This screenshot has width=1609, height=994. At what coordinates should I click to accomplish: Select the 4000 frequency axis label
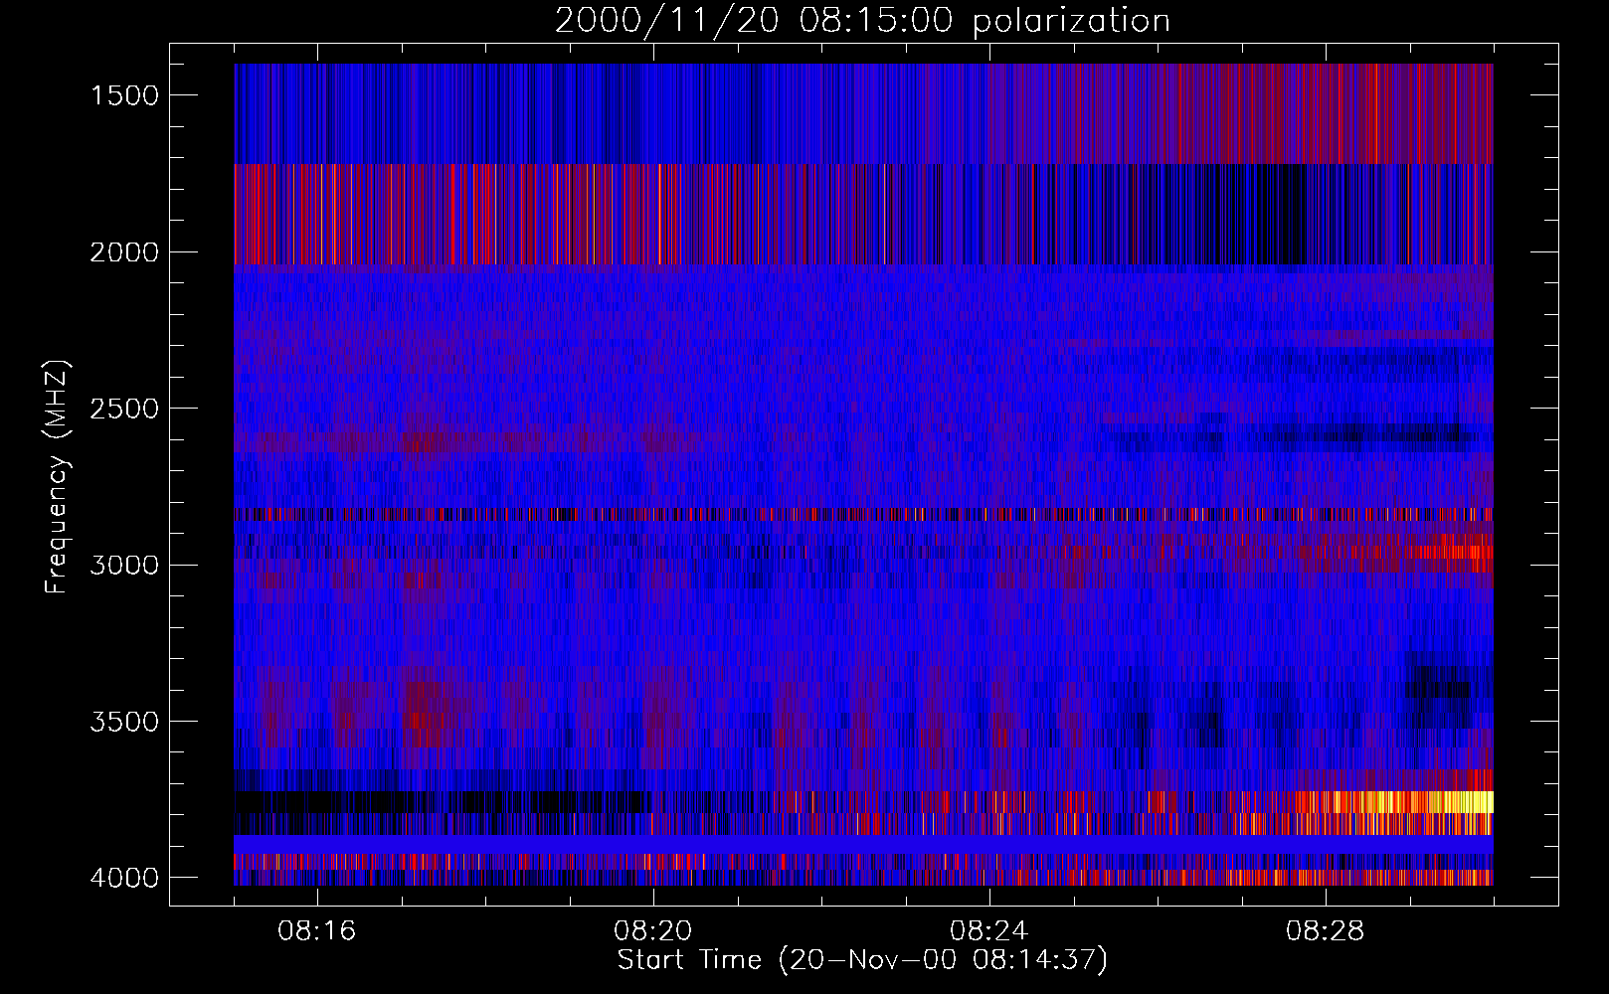(x=124, y=878)
